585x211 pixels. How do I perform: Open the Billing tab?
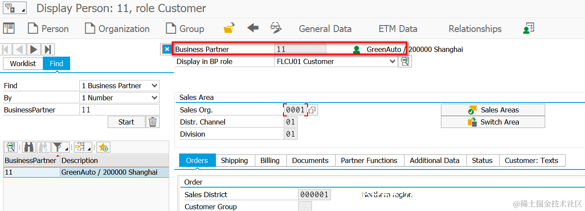(x=270, y=160)
